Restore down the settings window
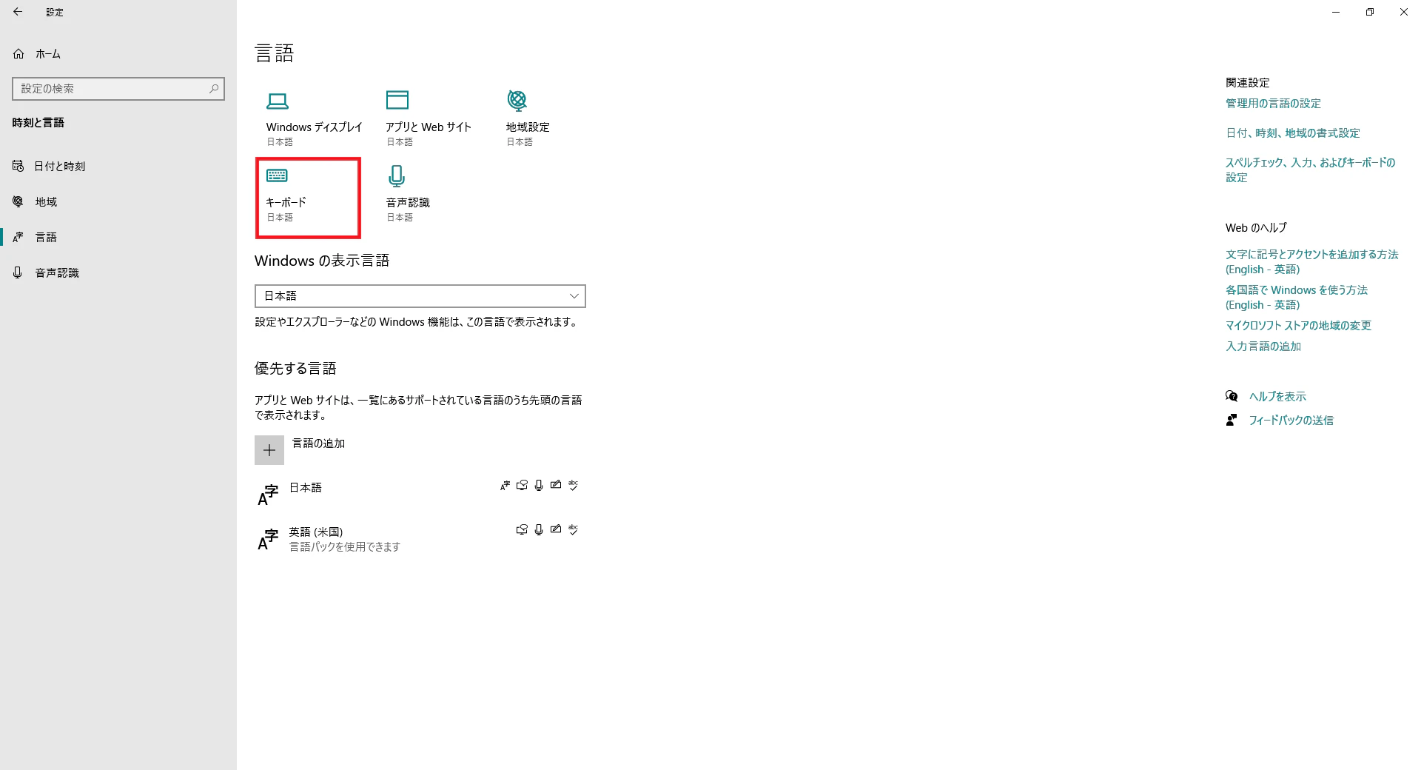The image size is (1421, 770). [1370, 12]
